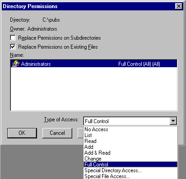Click the OK button
The image size is (186, 179).
(x=22, y=133)
